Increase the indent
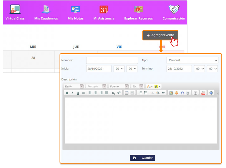This screenshot has height=168, width=226. (158, 93)
